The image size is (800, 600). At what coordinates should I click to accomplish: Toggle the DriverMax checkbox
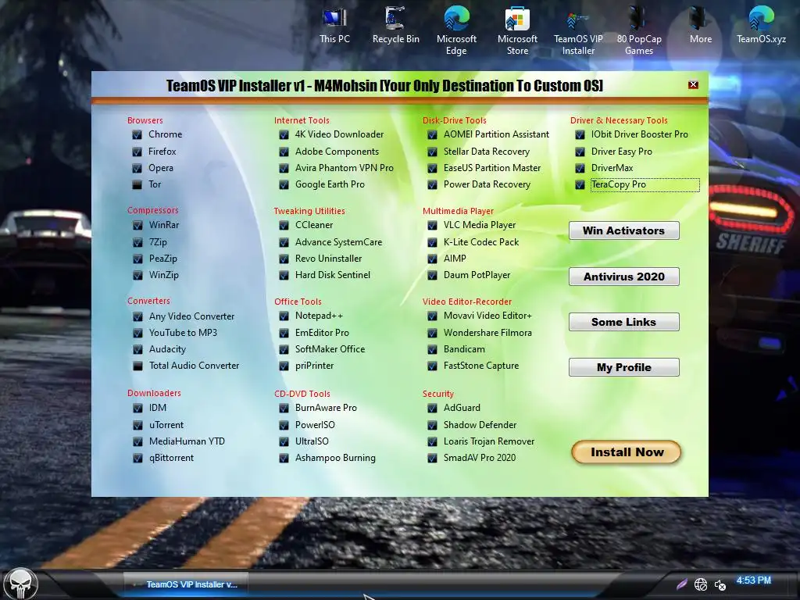coord(580,168)
